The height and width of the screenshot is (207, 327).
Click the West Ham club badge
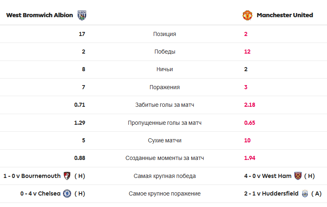(298, 176)
